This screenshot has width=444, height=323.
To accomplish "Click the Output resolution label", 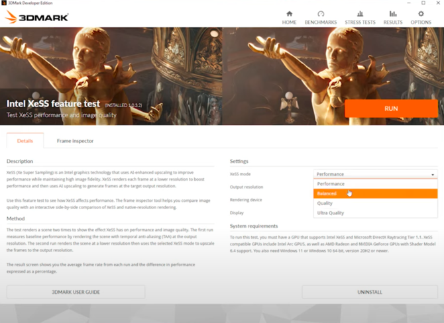I will pyautogui.click(x=247, y=187).
